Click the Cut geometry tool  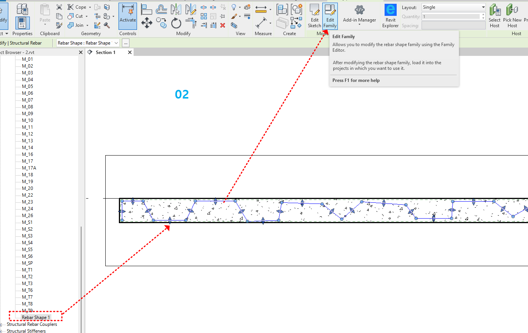pyautogui.click(x=75, y=16)
